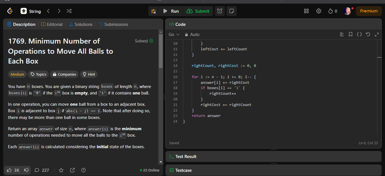Show the Companies list
Screen dimensions: 385x176
point(65,75)
